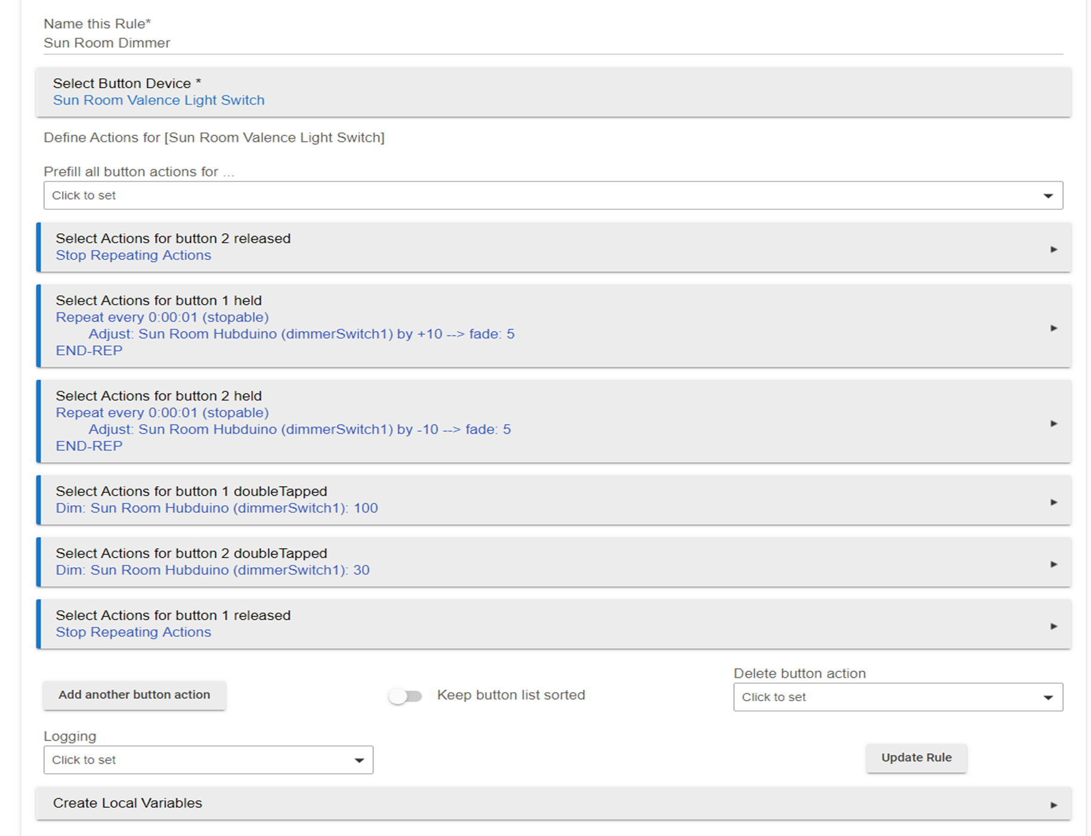This screenshot has width=1091, height=836.
Task: Open the Prefill all button actions dropdown
Action: pos(552,196)
